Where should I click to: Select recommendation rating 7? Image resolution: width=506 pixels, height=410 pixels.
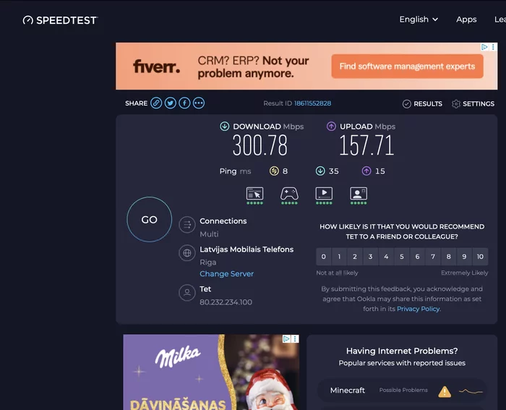click(433, 257)
